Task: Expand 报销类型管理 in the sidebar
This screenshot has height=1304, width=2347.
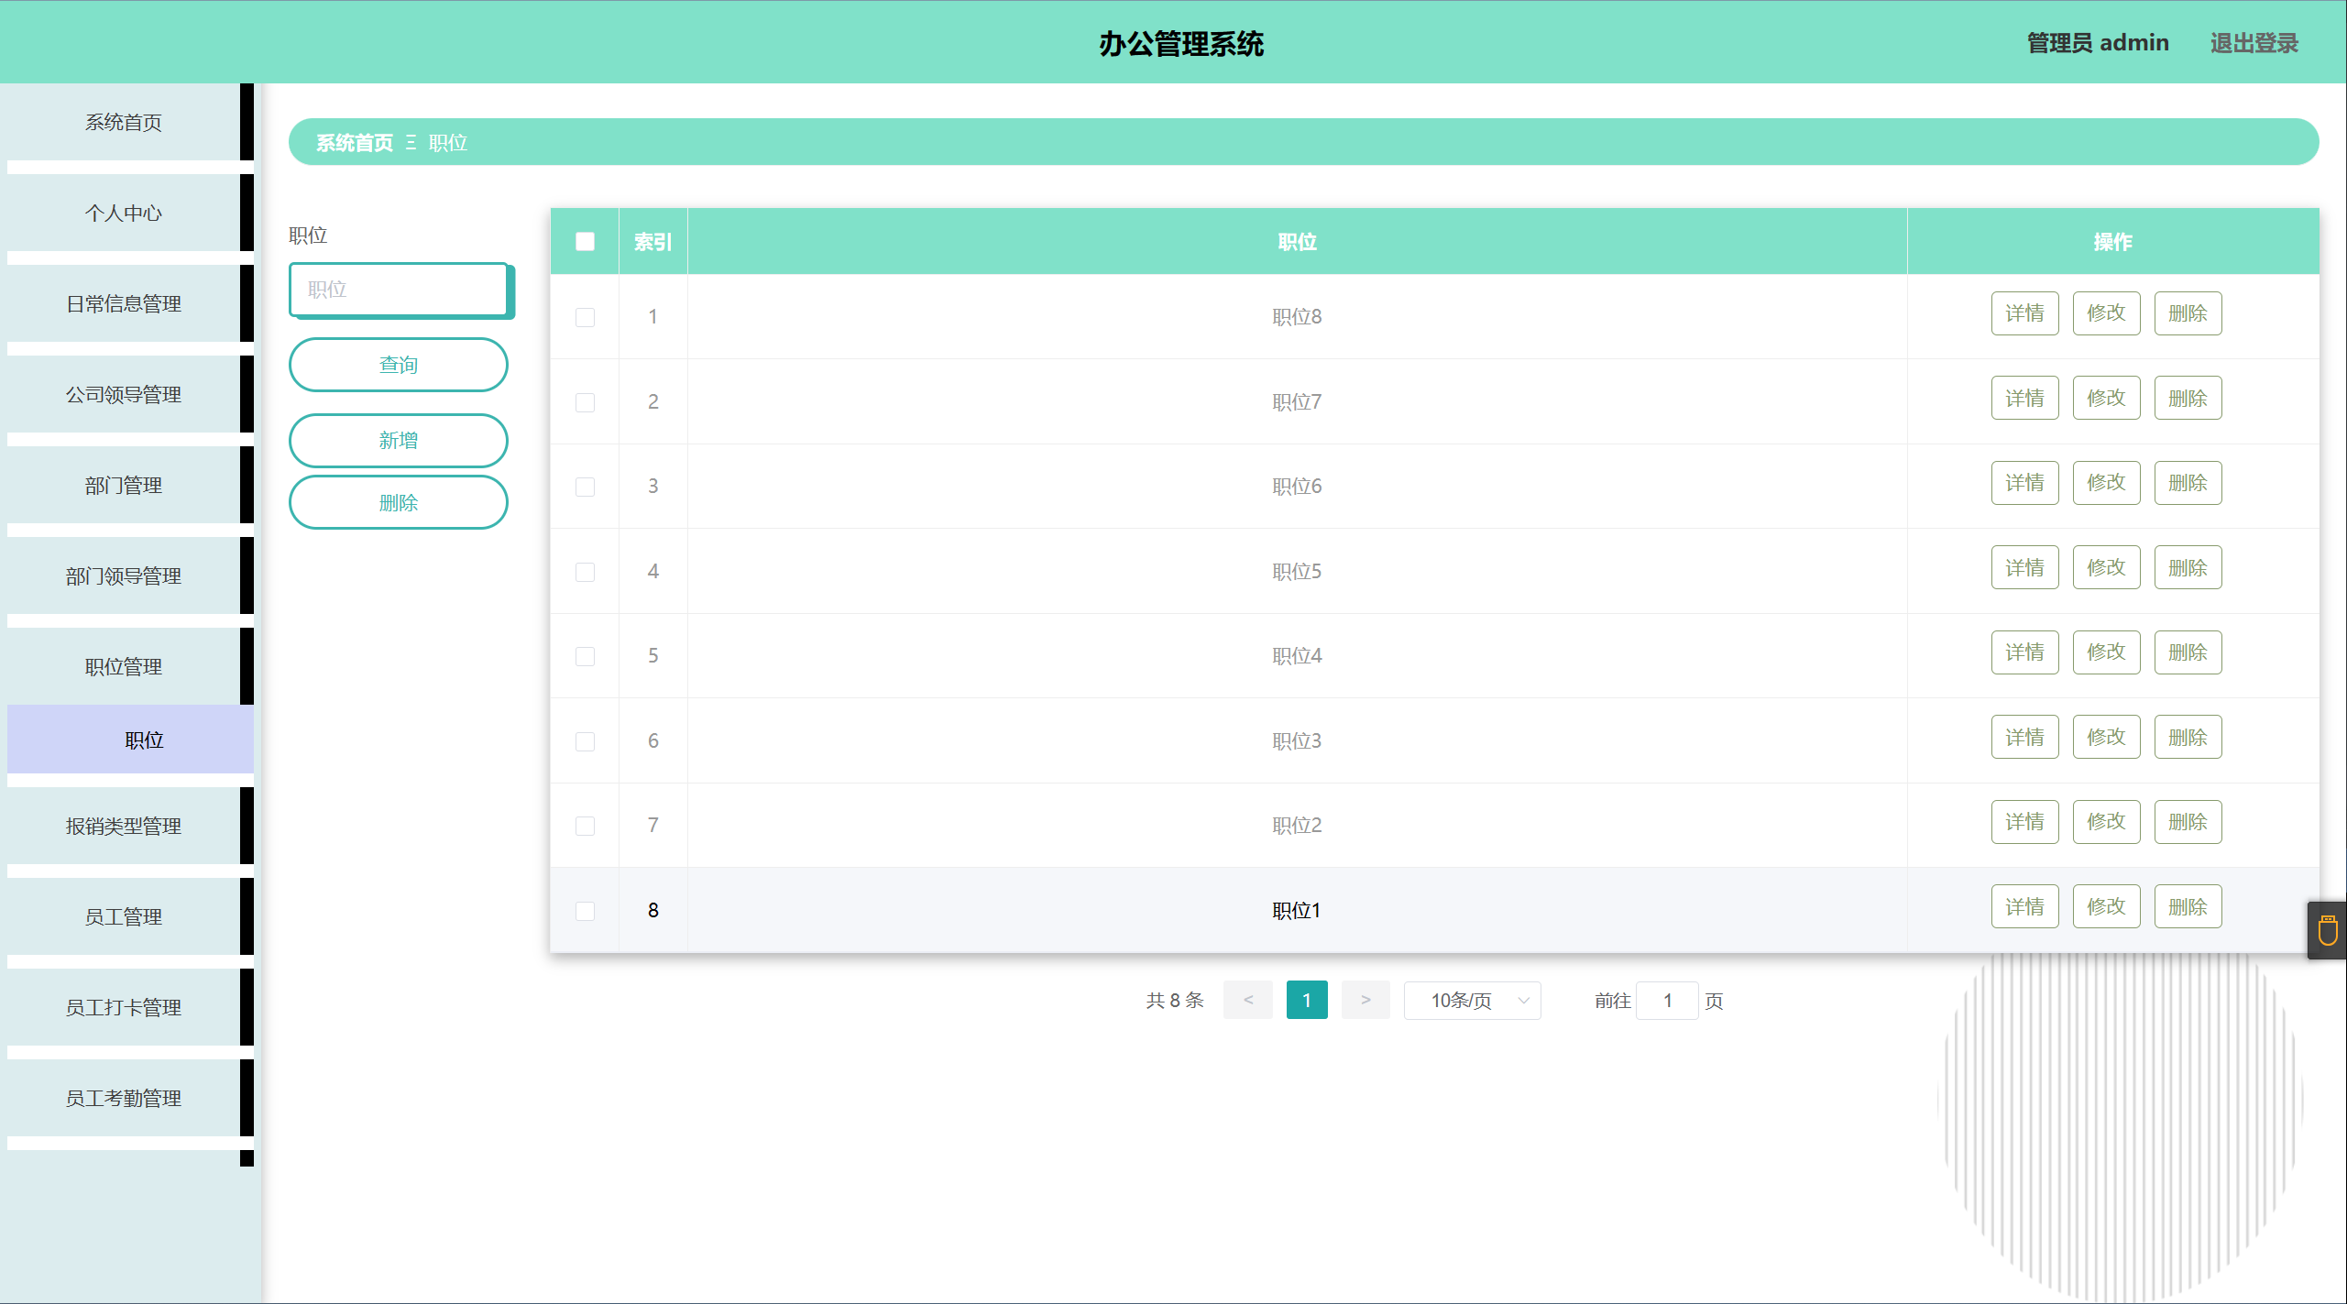Action: [124, 826]
